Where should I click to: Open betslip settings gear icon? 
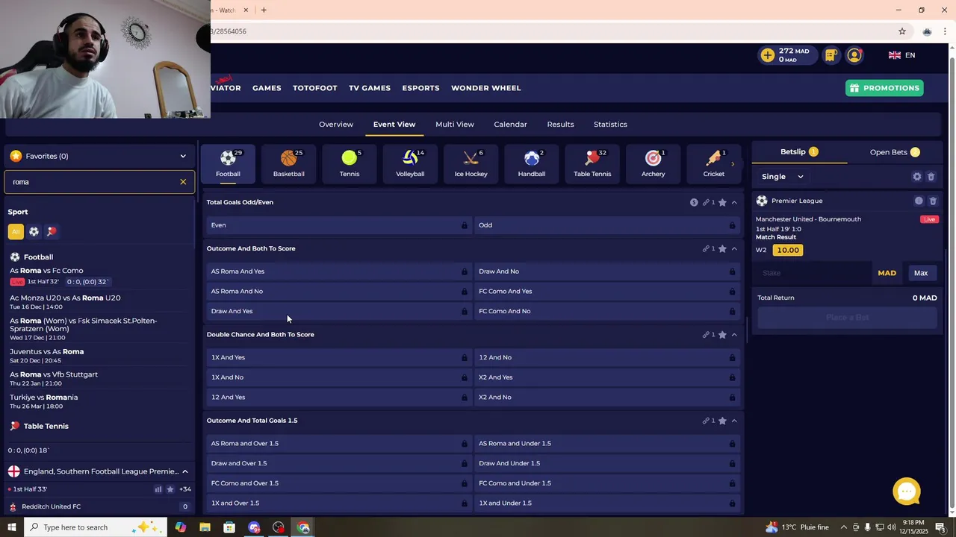[x=917, y=177]
